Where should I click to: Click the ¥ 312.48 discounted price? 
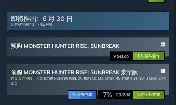pyautogui.click(x=123, y=95)
